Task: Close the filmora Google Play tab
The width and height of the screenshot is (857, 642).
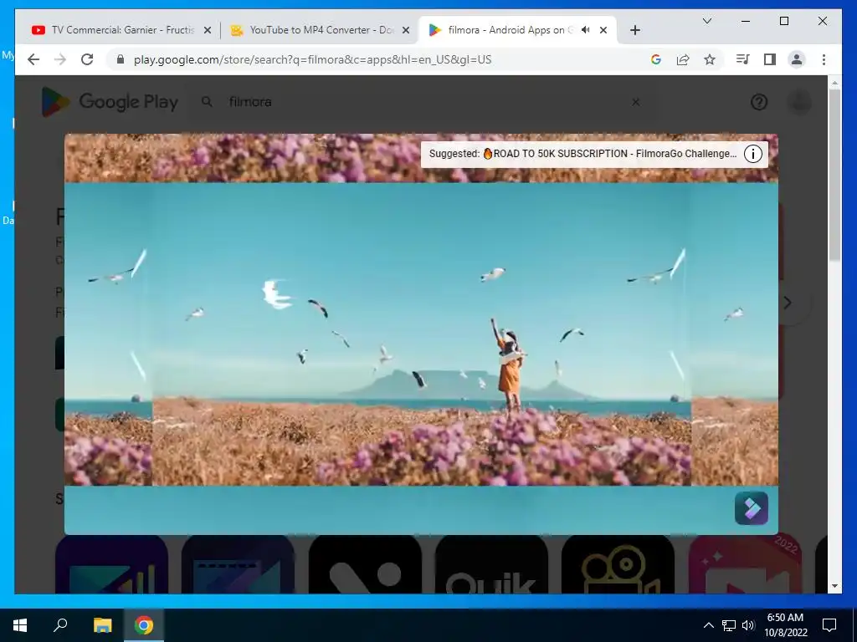Action: point(603,31)
